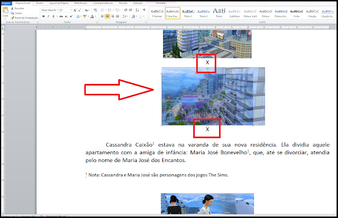The width and height of the screenshot is (338, 218).
Task: Open Parágrafo dialog launcher
Action: click(x=146, y=22)
